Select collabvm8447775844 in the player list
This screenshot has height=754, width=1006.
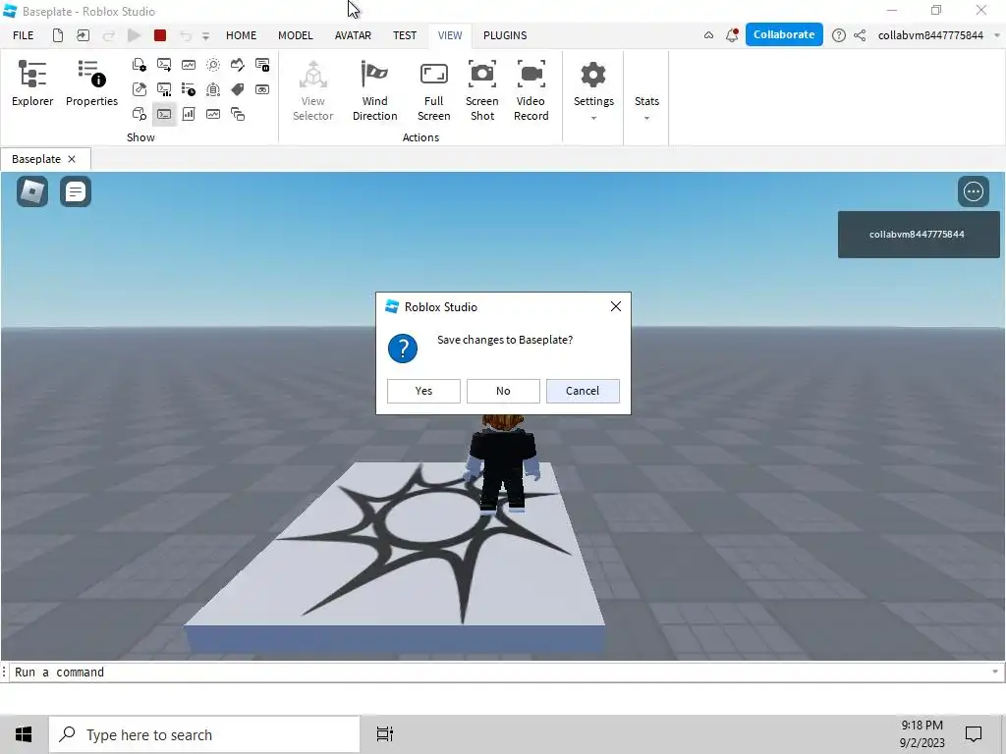click(x=919, y=235)
